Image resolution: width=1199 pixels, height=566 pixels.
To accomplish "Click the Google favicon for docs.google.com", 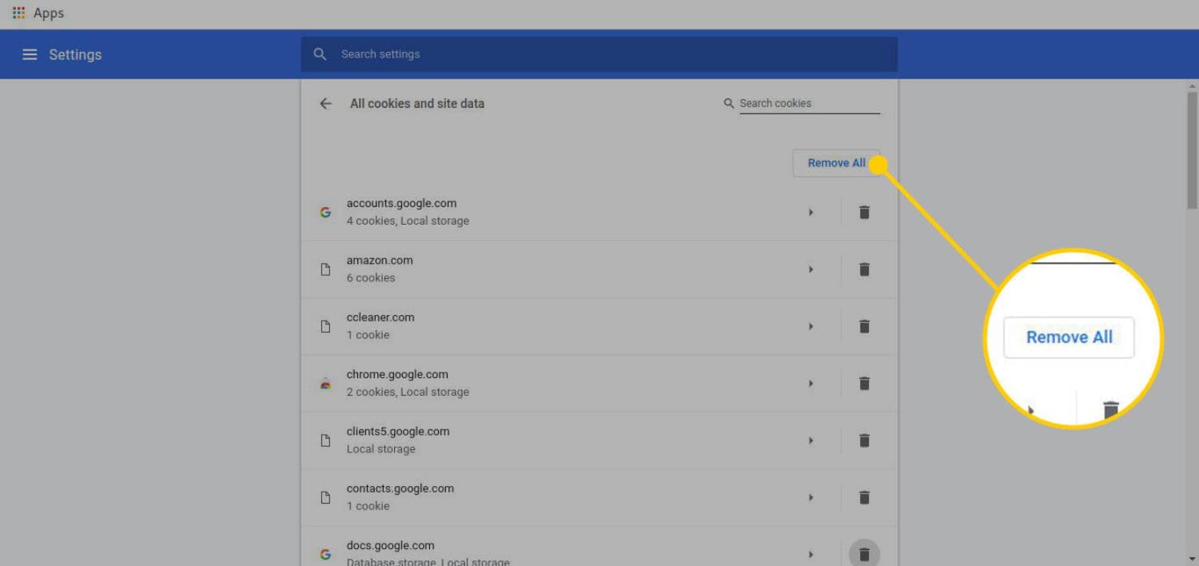I will point(325,554).
